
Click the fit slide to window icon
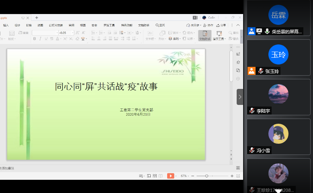(238, 176)
